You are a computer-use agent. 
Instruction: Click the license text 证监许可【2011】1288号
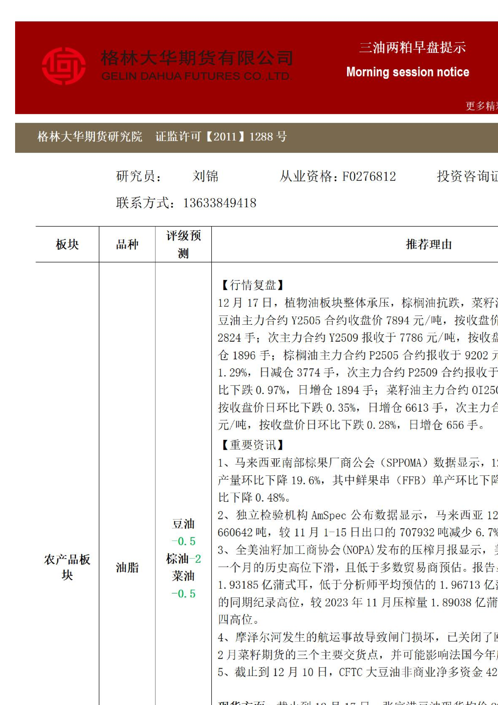click(x=221, y=137)
